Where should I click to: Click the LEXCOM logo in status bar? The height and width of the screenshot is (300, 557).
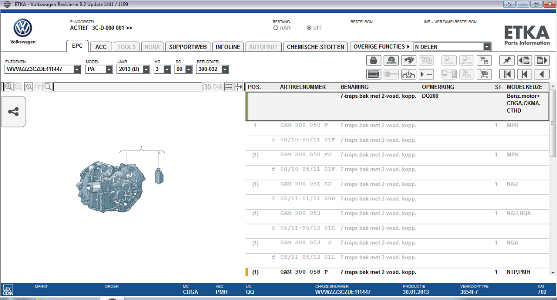point(7,291)
